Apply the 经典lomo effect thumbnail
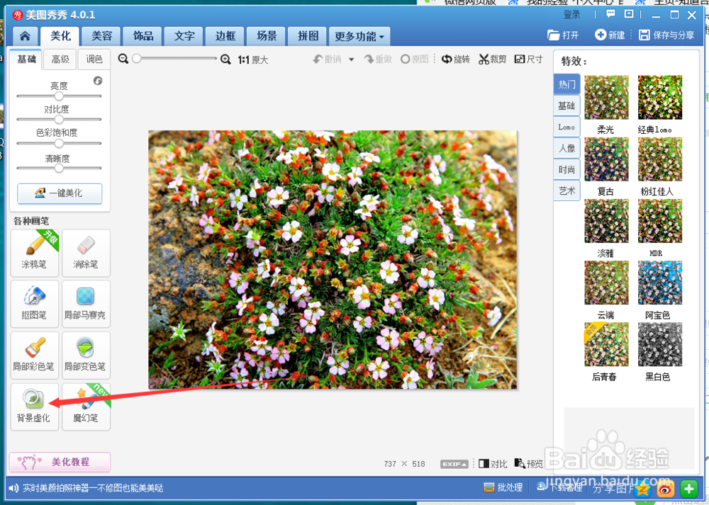 click(x=659, y=97)
